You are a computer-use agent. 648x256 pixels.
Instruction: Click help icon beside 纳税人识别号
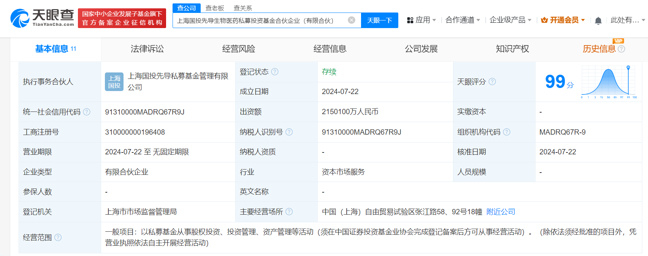coord(289,132)
